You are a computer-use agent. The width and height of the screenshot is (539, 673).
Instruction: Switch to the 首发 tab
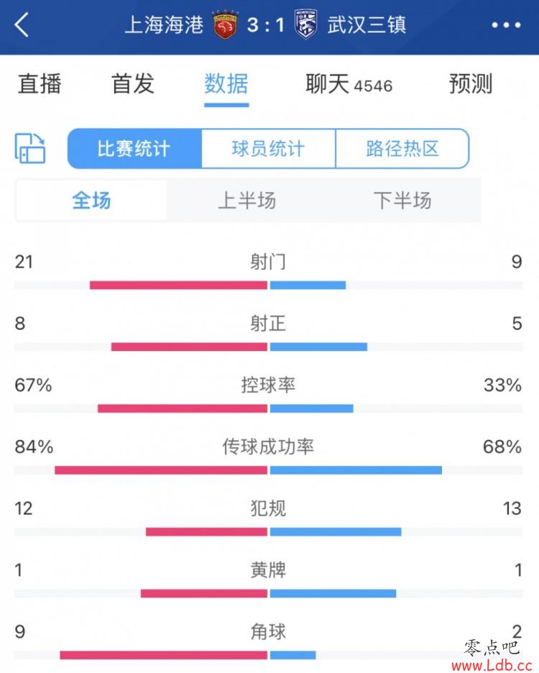pyautogui.click(x=133, y=83)
